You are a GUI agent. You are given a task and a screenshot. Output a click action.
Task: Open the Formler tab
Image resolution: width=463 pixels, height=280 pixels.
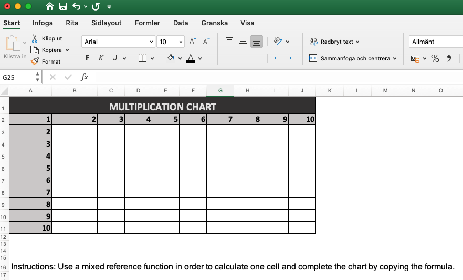pos(148,23)
